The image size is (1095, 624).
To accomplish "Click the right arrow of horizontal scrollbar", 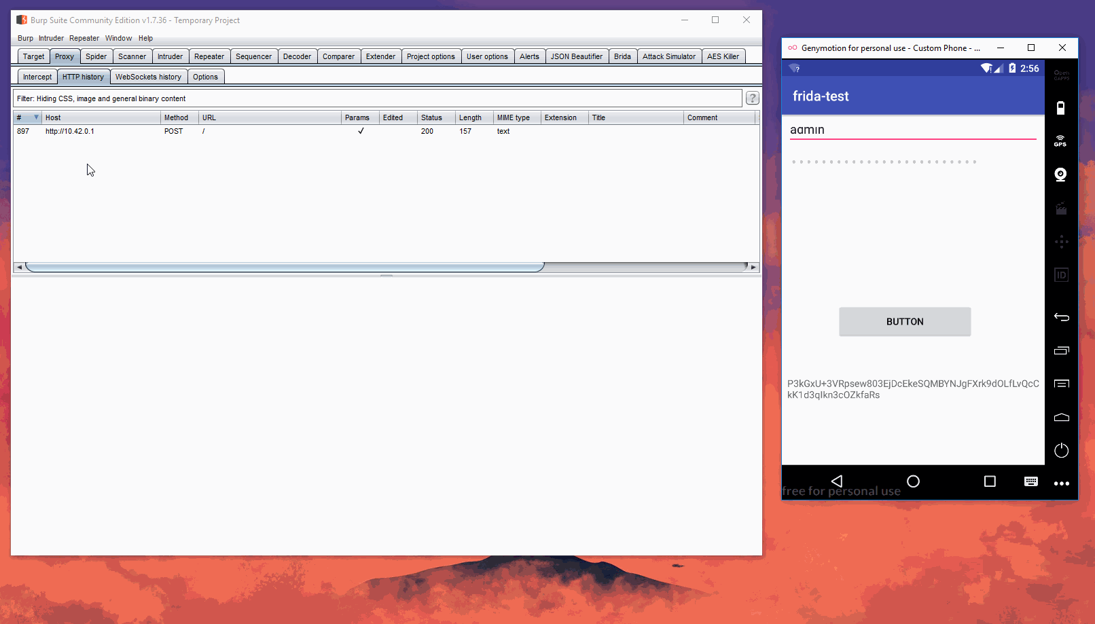I will click(x=753, y=267).
